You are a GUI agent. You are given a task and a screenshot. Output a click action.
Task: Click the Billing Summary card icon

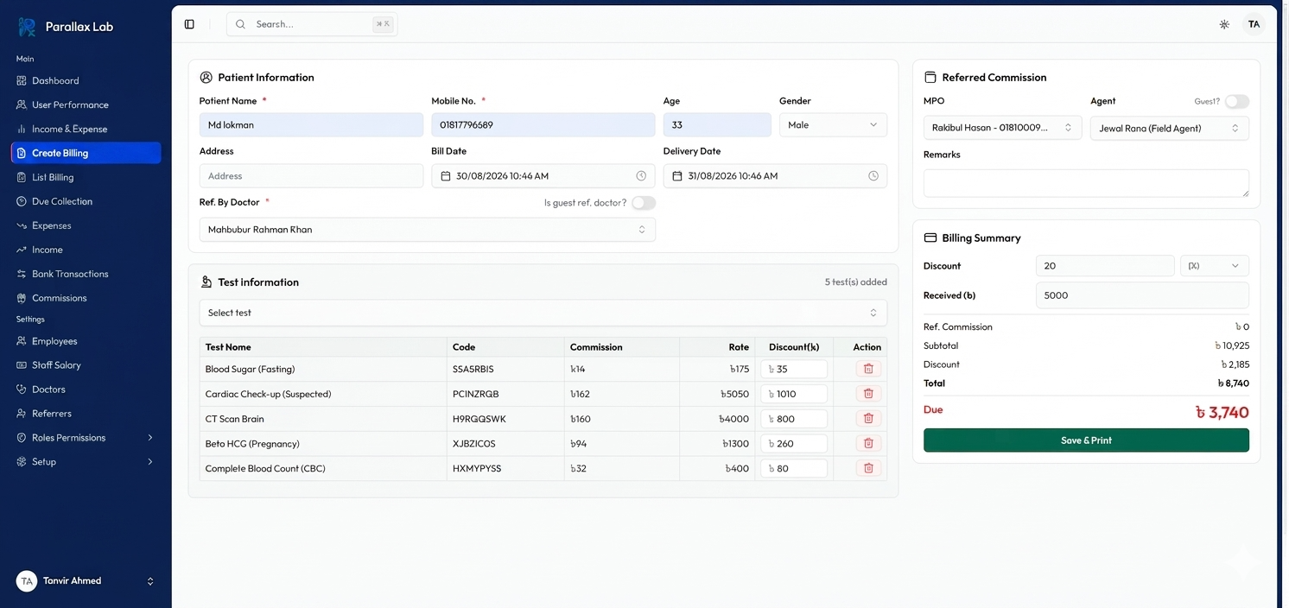[x=930, y=237]
